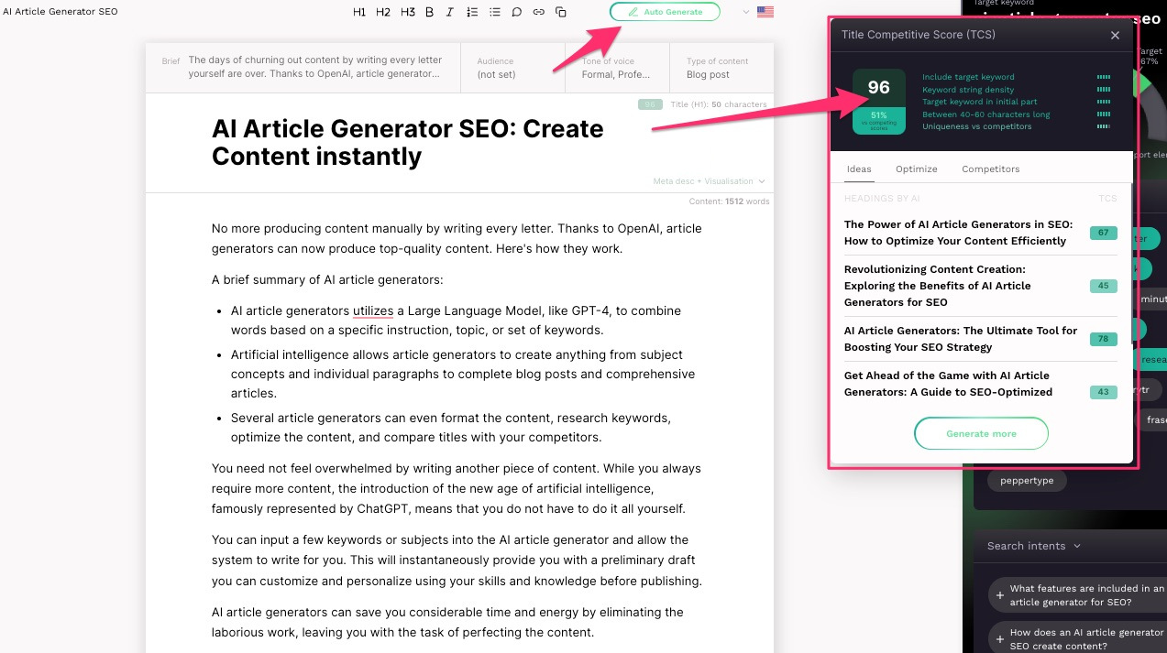Apply H3 heading format
Screen dimensions: 1167x653
408,12
